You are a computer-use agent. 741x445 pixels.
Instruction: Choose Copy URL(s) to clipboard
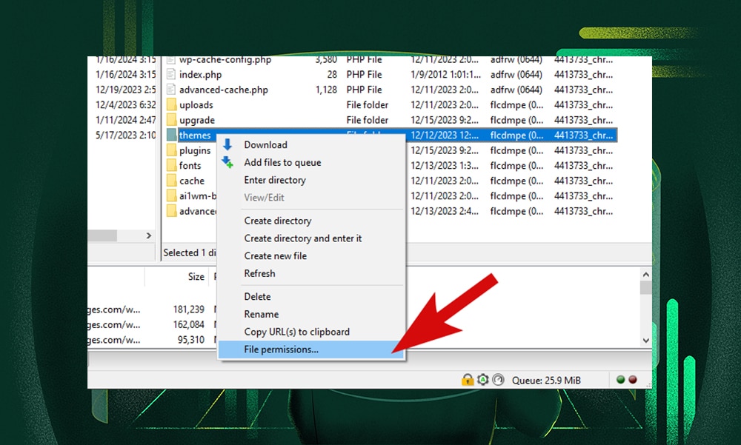297,332
